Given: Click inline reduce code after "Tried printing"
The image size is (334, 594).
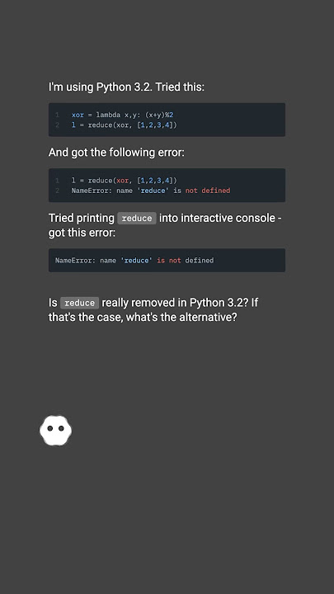Looking at the screenshot, I should 137,218.
